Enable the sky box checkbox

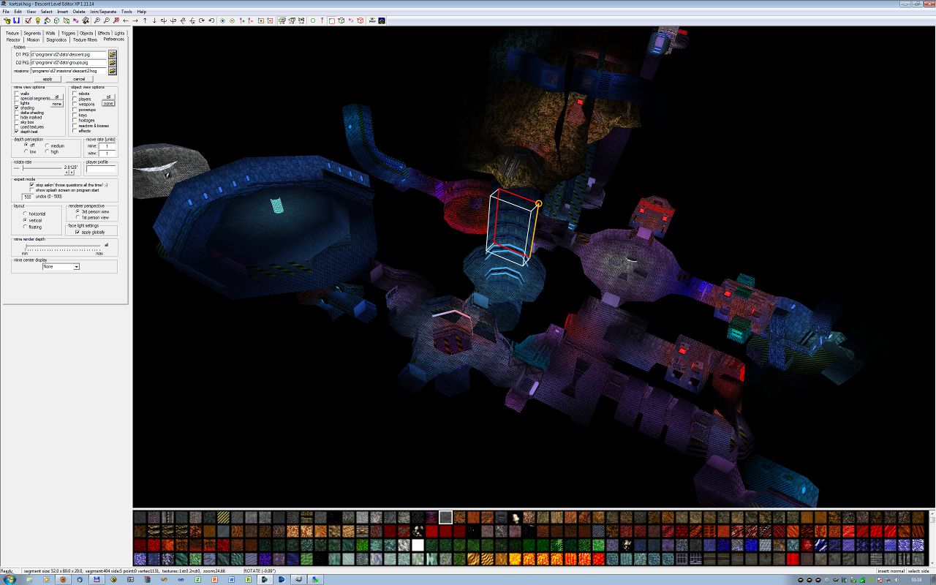pyautogui.click(x=17, y=122)
